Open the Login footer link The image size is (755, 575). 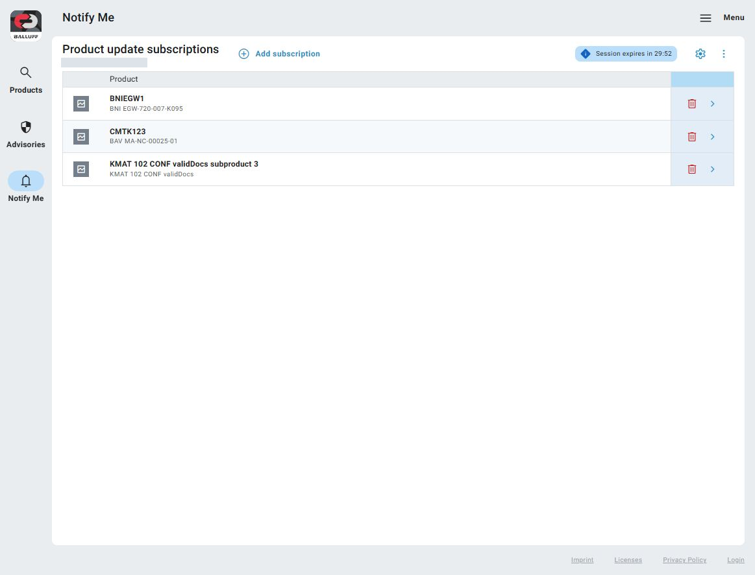[x=736, y=560]
